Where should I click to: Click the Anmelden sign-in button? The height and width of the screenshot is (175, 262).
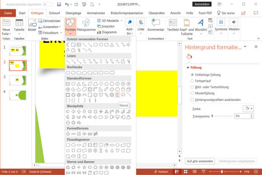202,4
